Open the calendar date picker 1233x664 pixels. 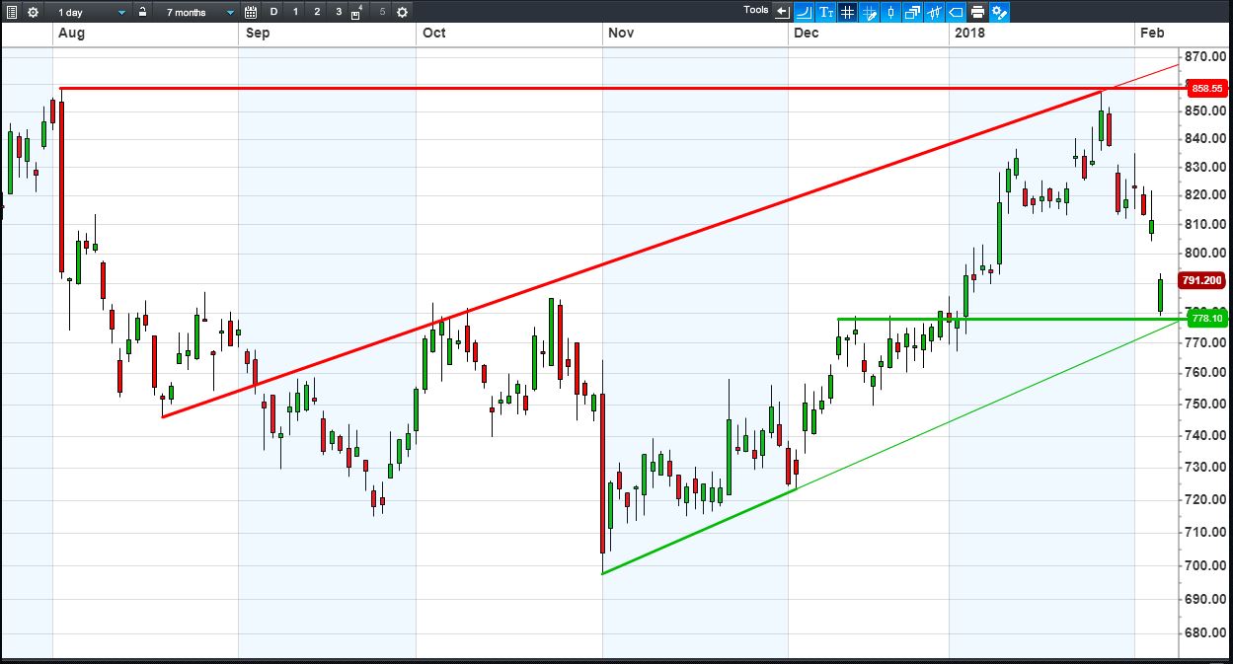[251, 12]
